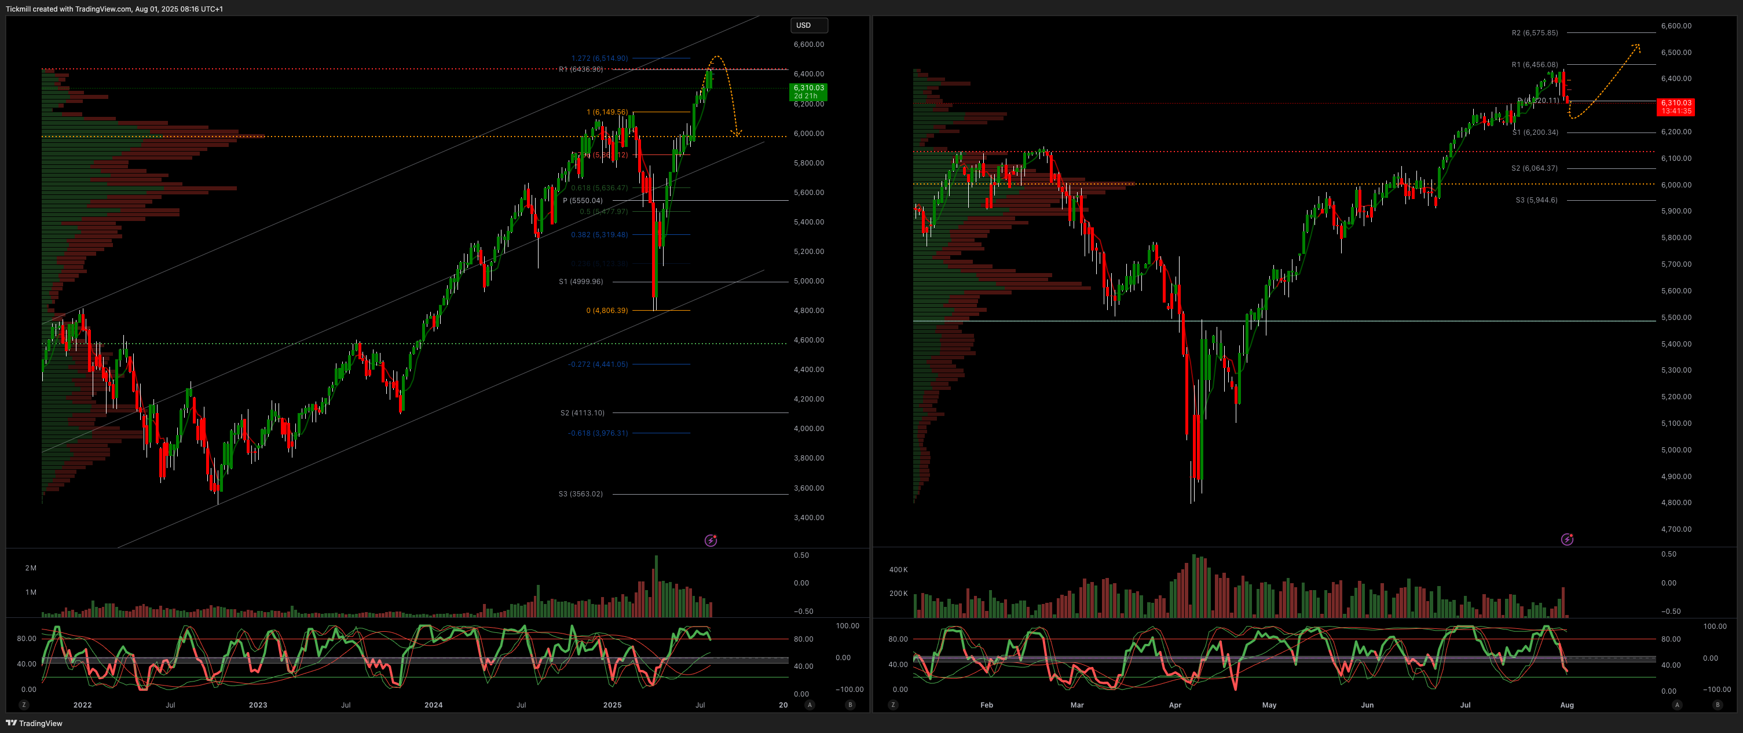This screenshot has height=733, width=1743.
Task: Click the Feb label on the right time axis
Action: (987, 705)
